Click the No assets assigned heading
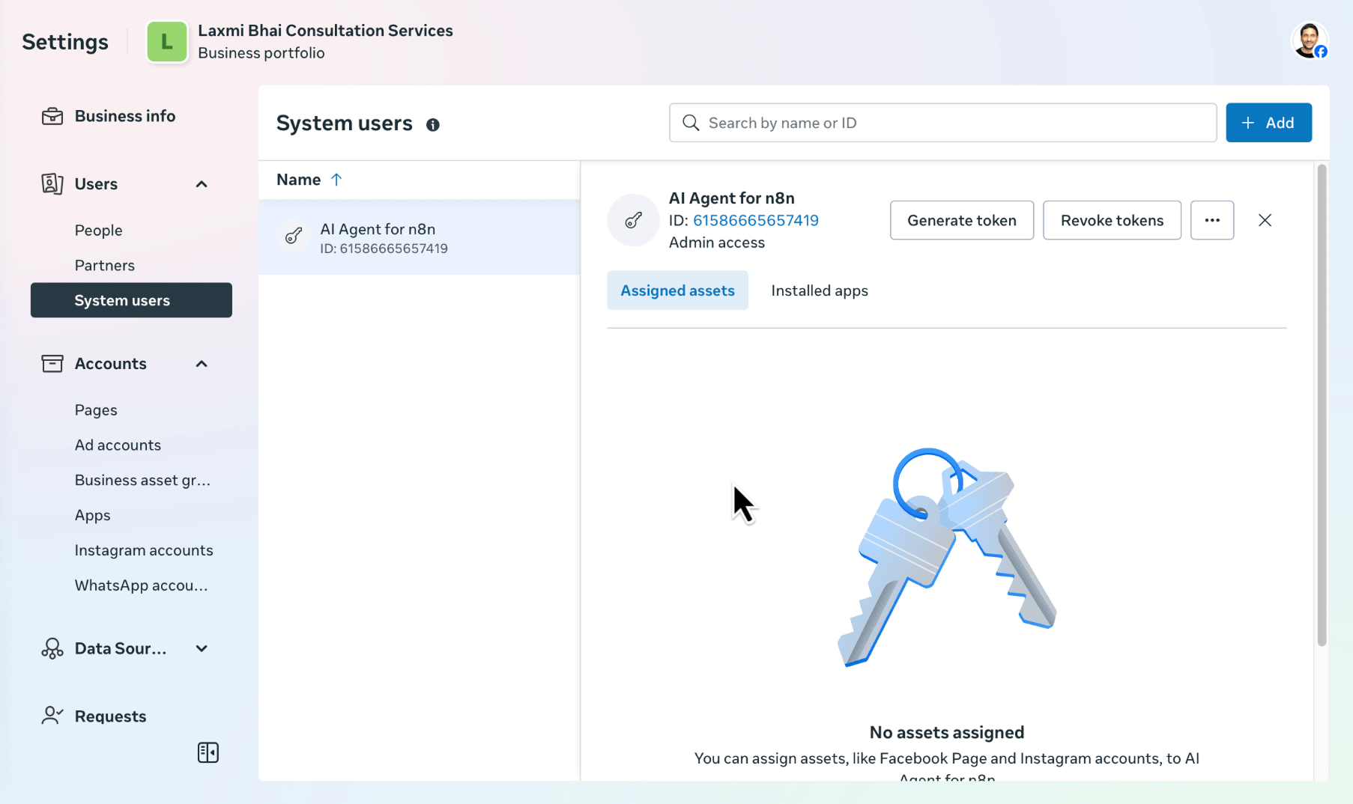 (946, 732)
